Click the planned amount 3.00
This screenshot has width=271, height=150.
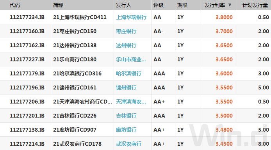(x=264, y=73)
